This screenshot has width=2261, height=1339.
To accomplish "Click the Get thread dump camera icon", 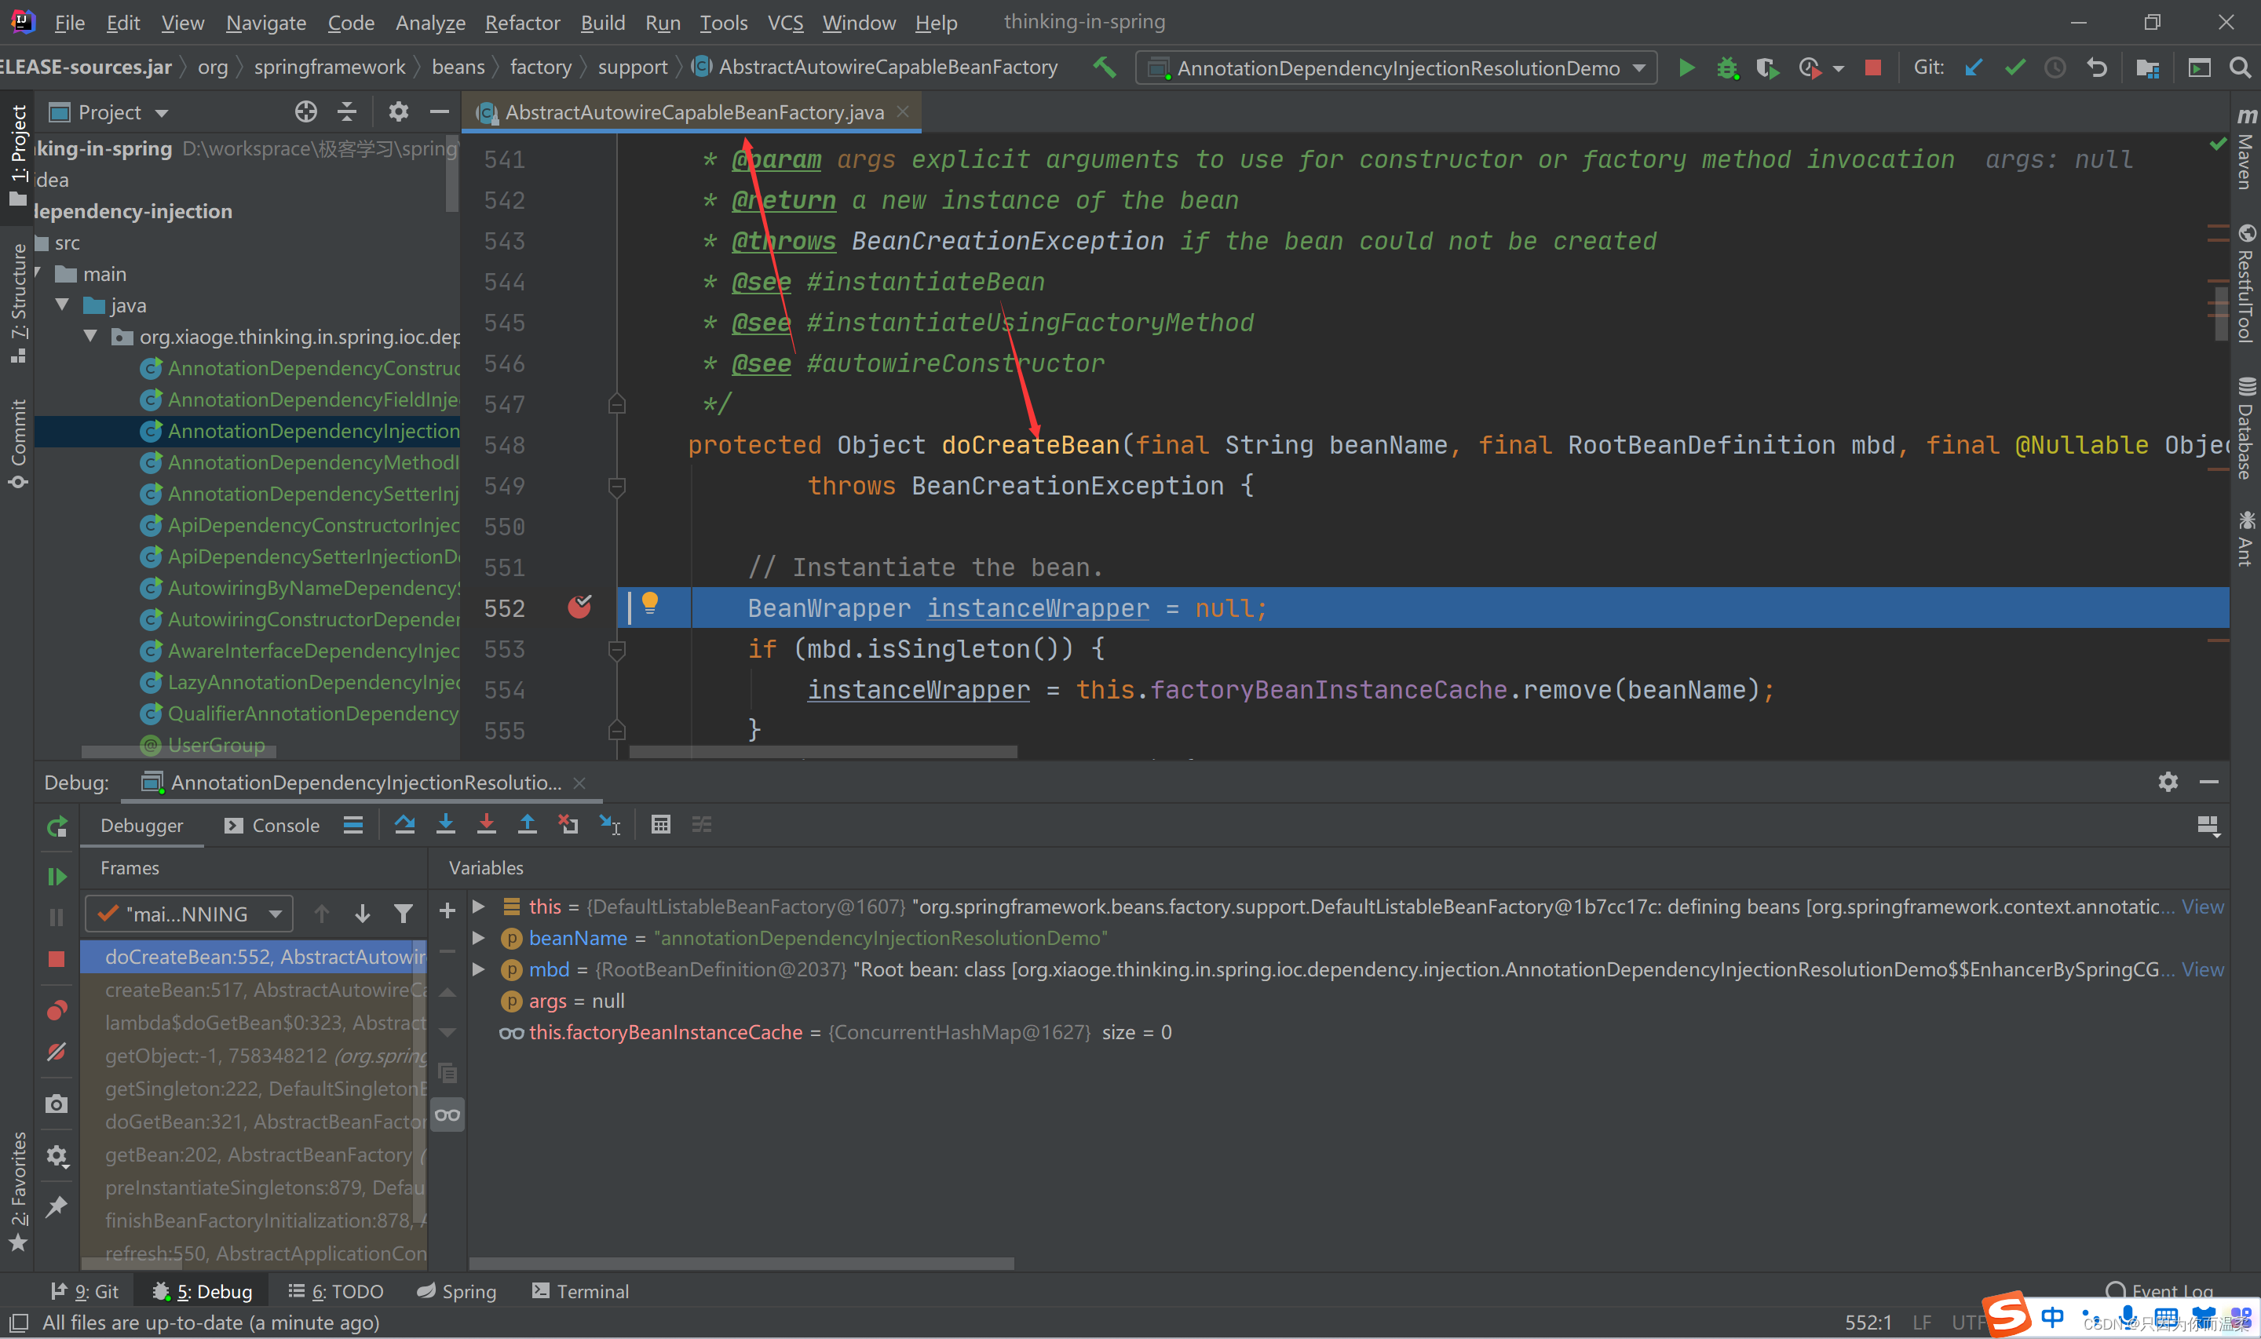I will 56,1104.
